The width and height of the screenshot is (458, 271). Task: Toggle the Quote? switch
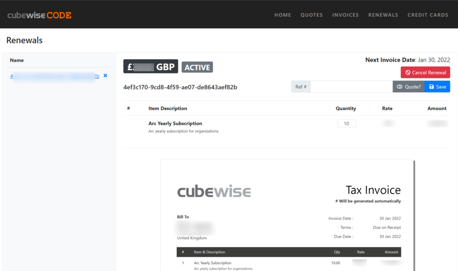(408, 87)
